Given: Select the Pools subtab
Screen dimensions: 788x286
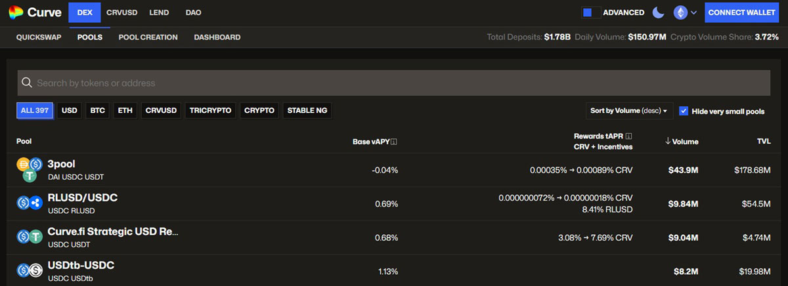Looking at the screenshot, I should point(90,37).
